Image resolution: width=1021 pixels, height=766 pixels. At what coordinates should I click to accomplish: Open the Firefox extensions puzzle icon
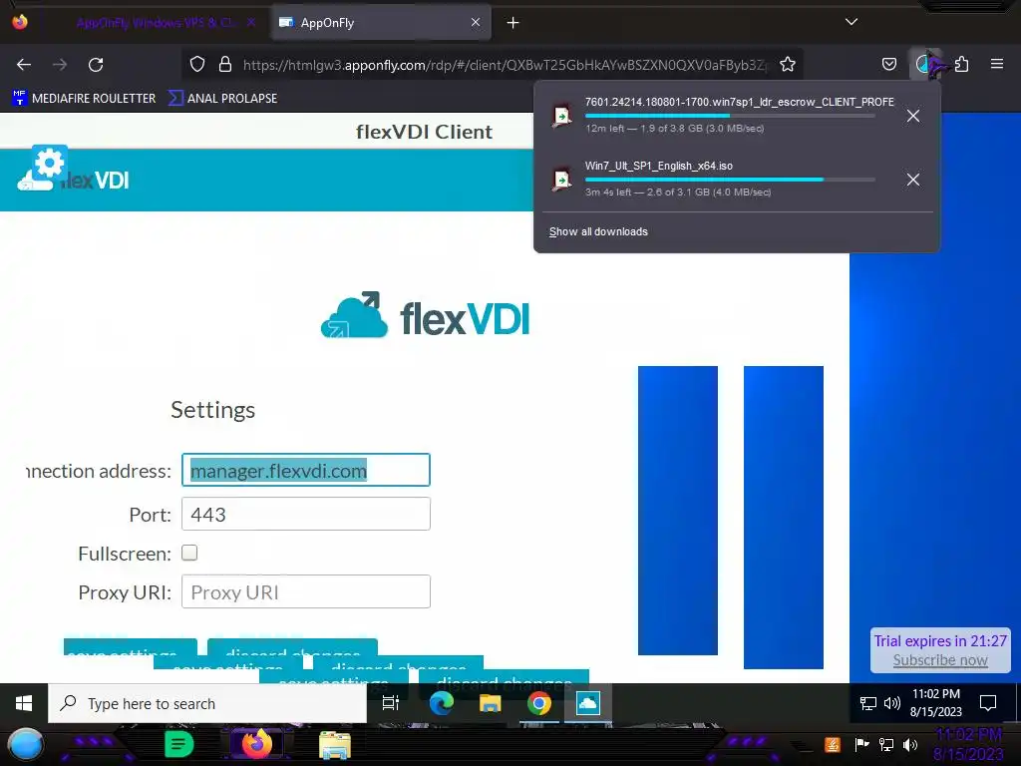click(962, 64)
